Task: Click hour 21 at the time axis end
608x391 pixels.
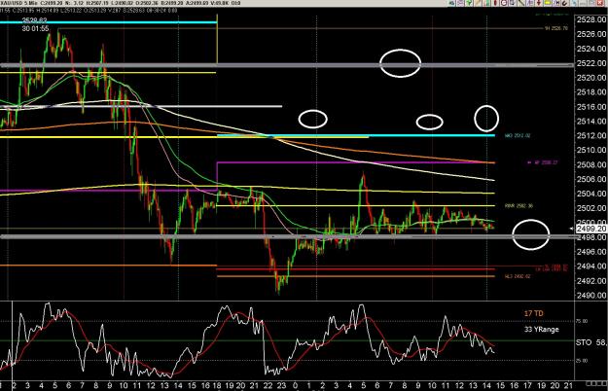Action: click(568, 386)
